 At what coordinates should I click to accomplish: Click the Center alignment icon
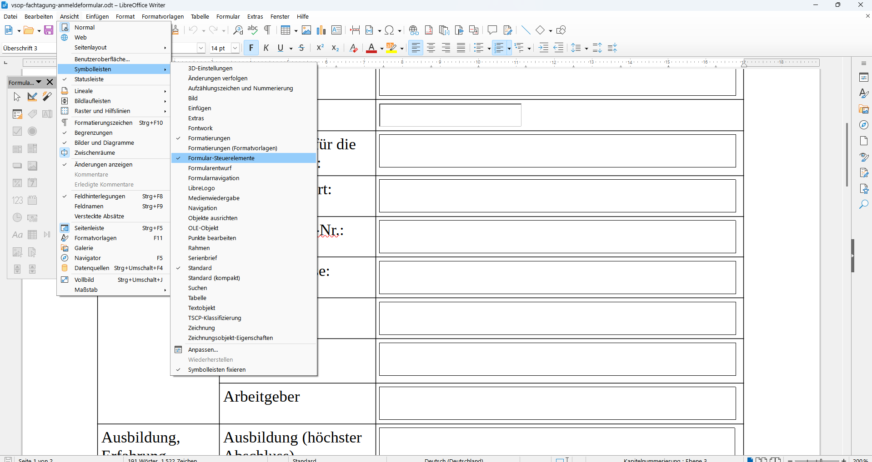click(431, 48)
